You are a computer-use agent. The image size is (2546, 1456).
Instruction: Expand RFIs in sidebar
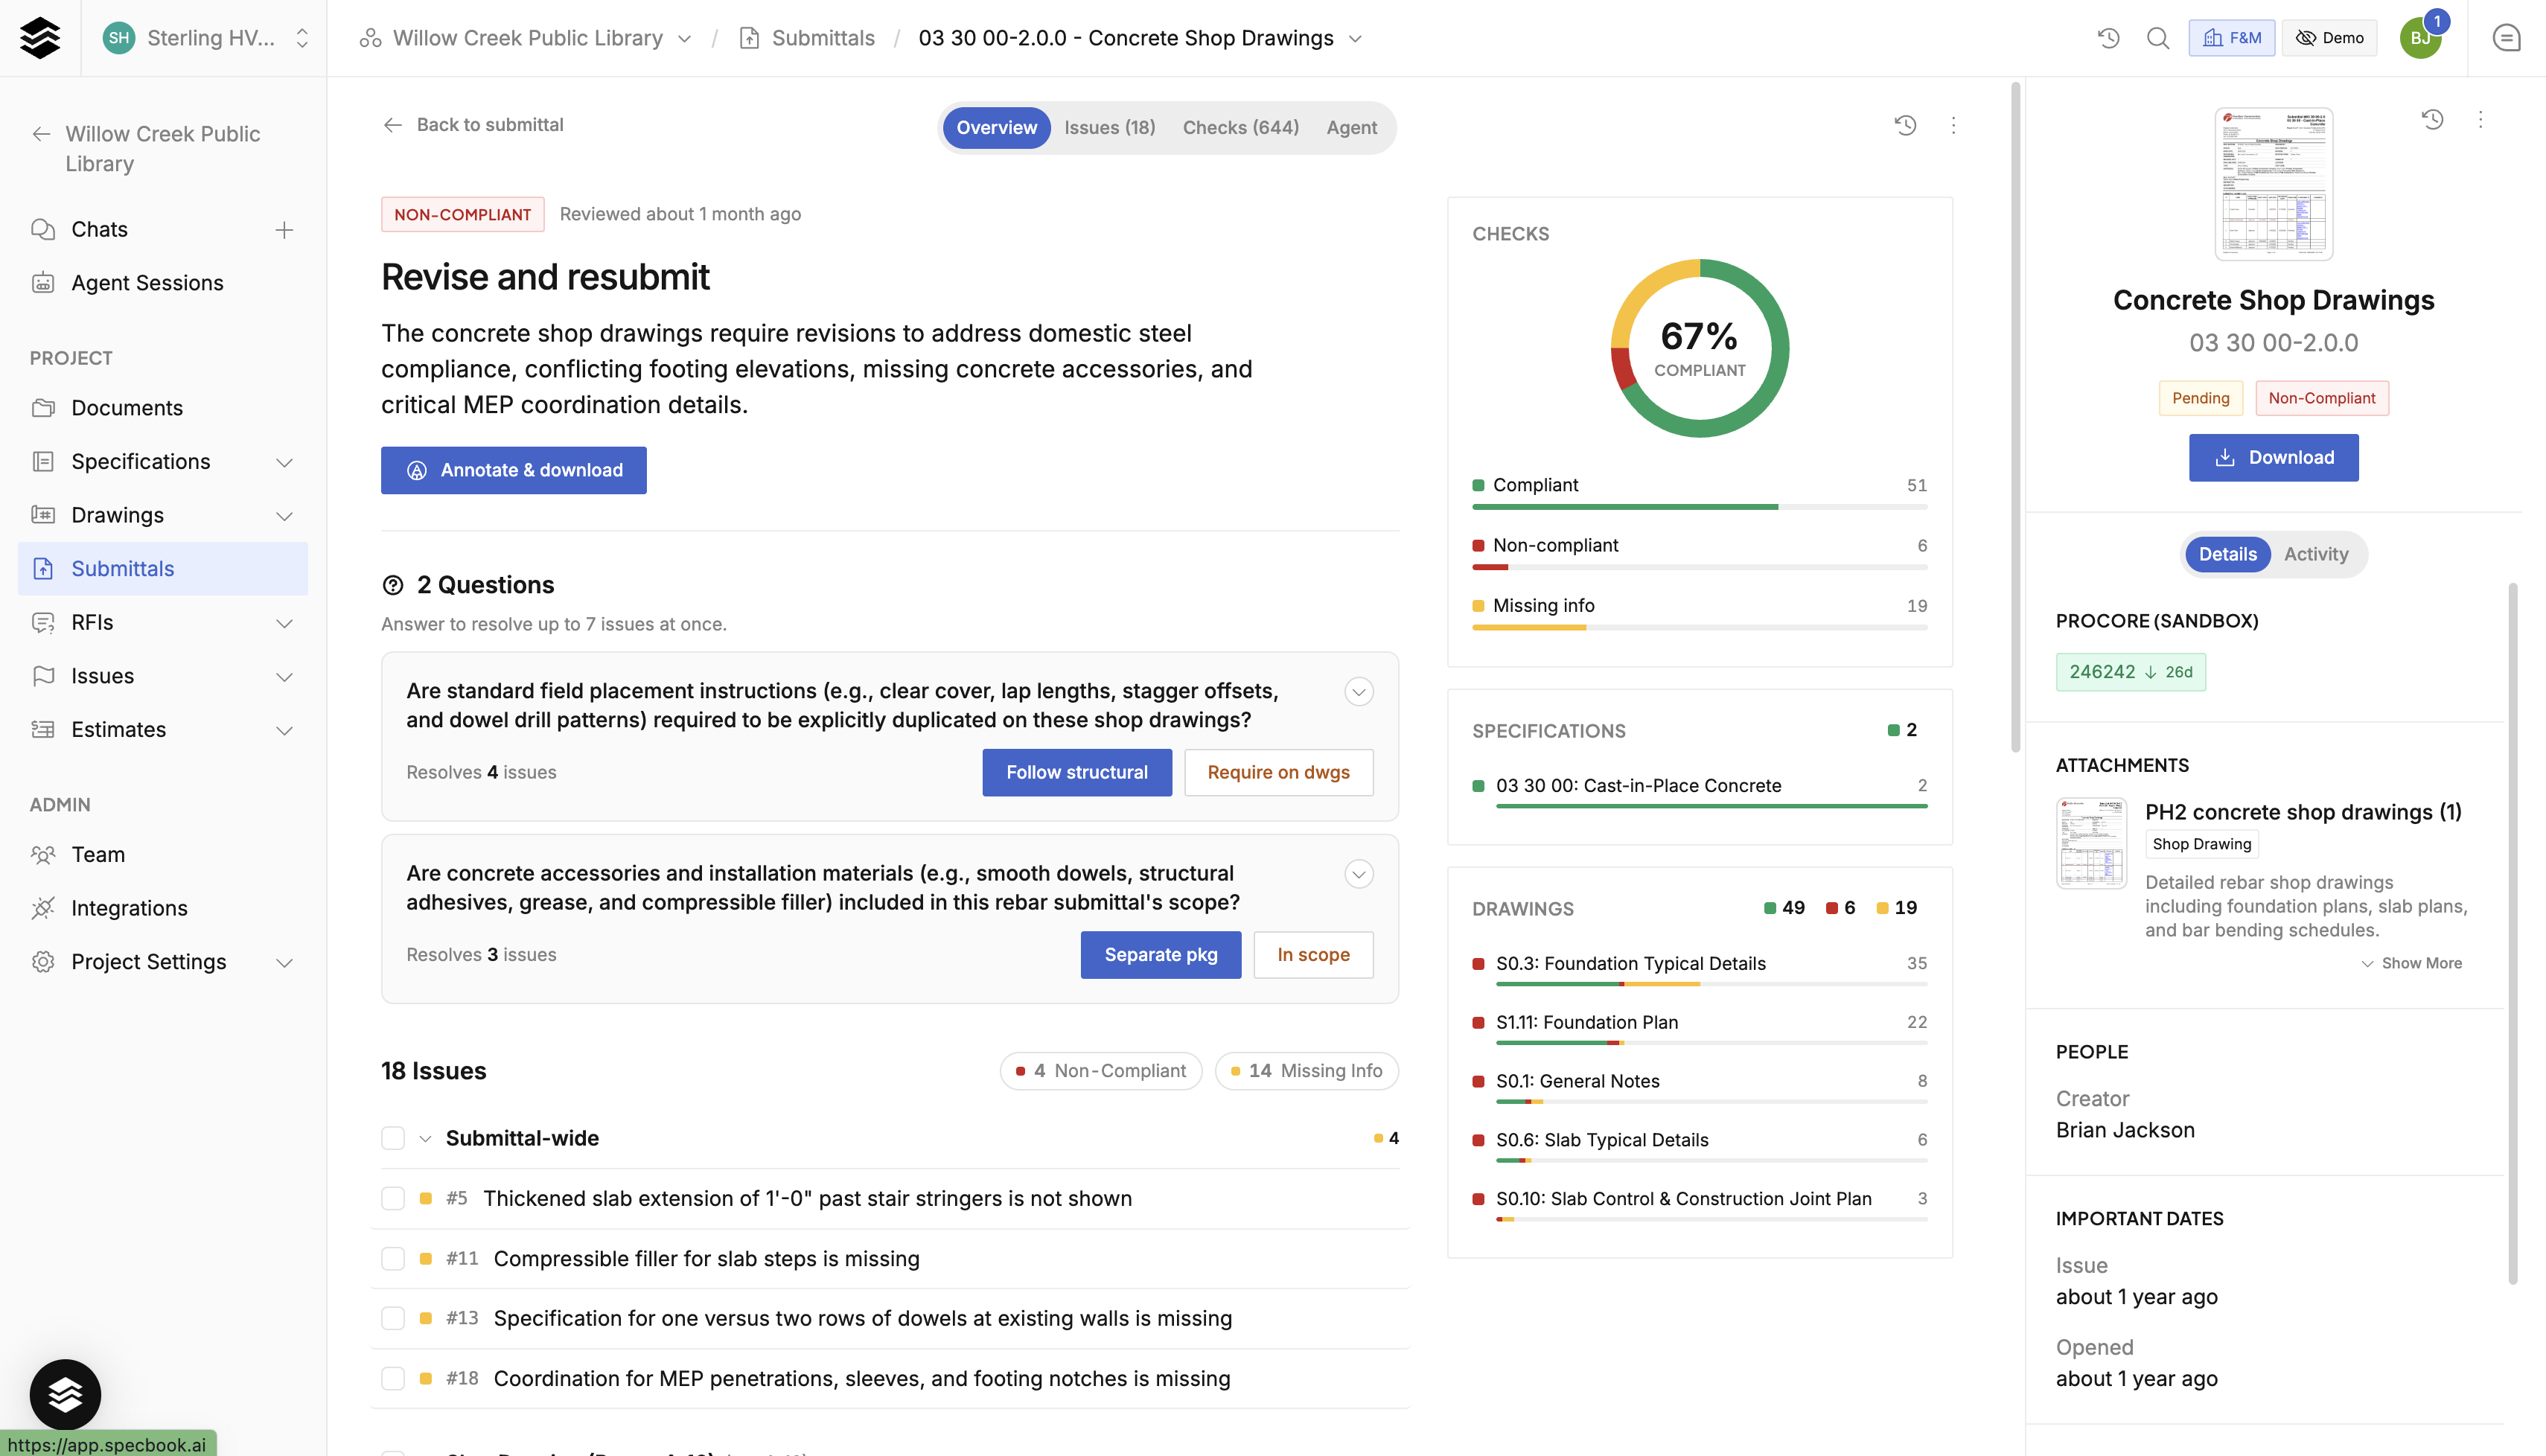(285, 623)
